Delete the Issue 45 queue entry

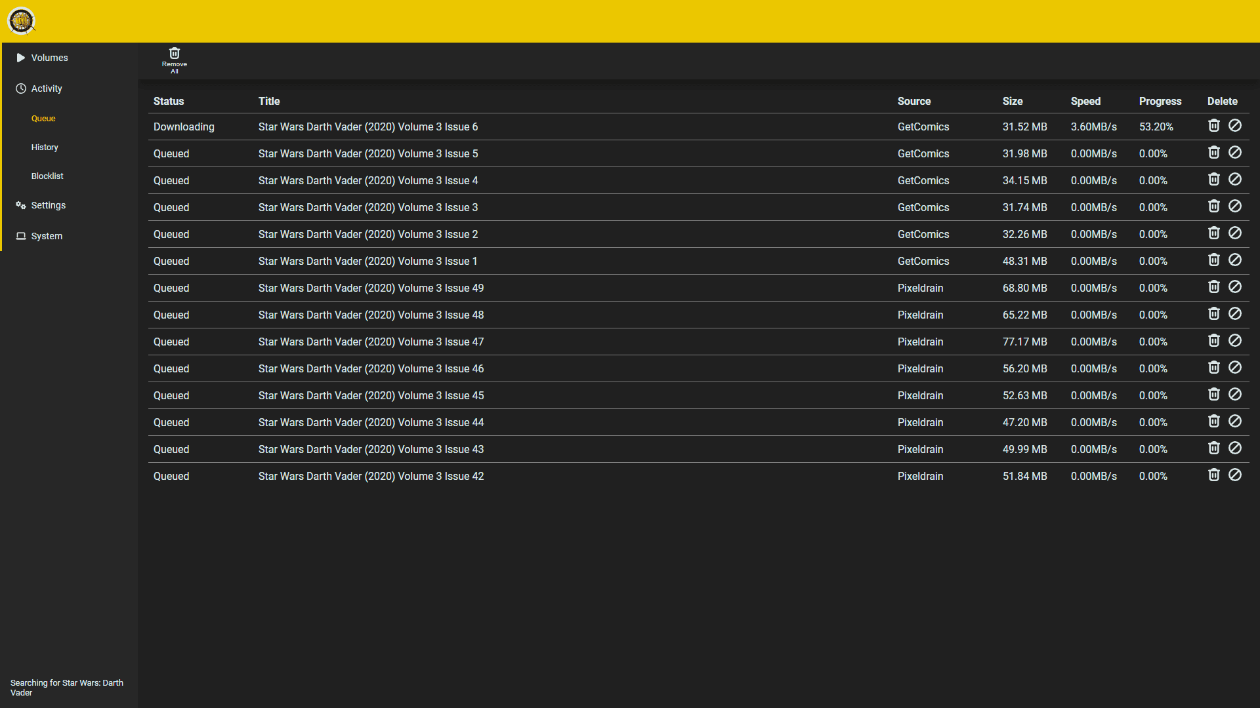point(1213,395)
